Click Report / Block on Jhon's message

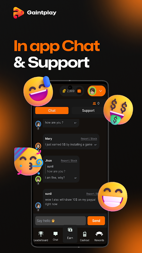pyautogui.click(x=69, y=161)
